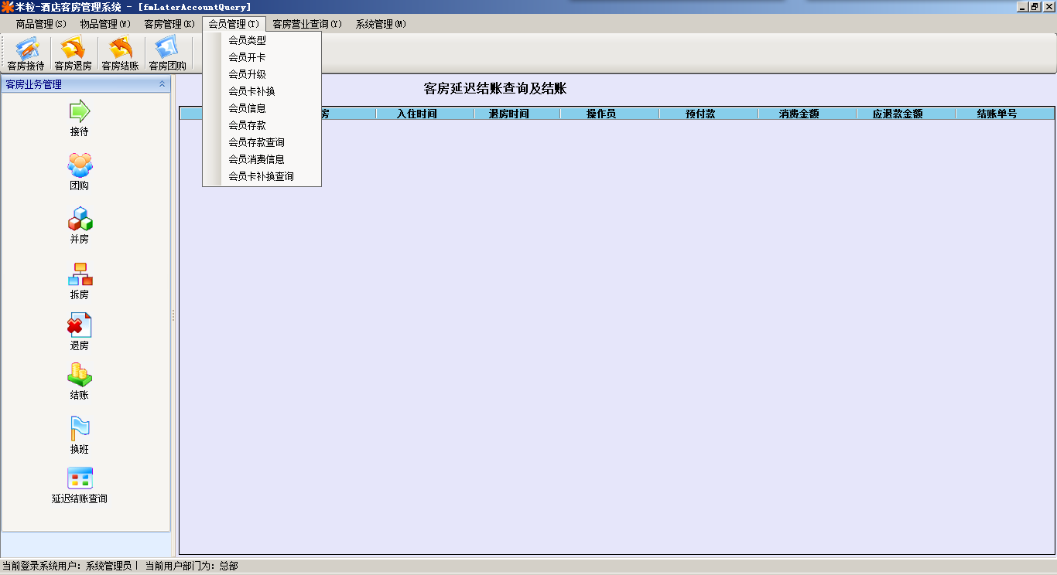Click the 换班 flag icon
Viewport: 1057px width, 575px height.
pos(80,428)
